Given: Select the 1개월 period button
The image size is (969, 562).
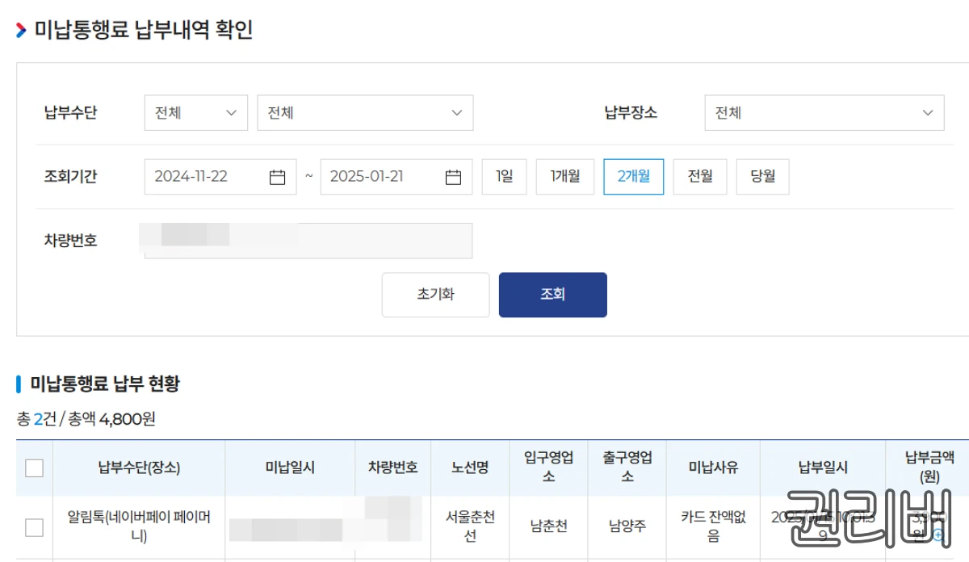Looking at the screenshot, I should (x=564, y=177).
